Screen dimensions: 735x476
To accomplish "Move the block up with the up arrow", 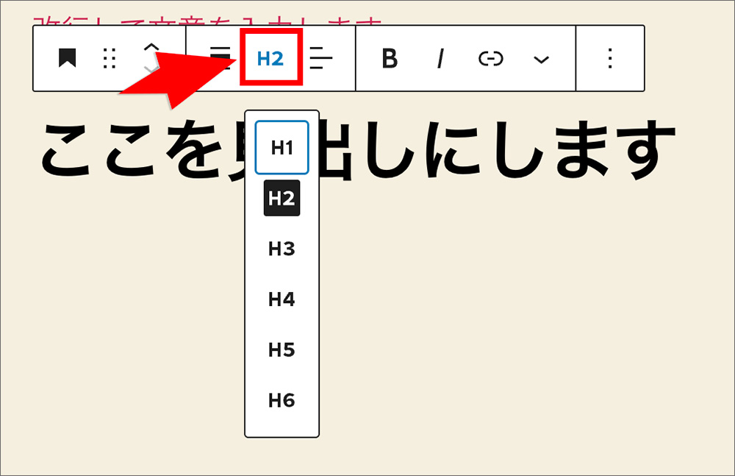I will [151, 48].
